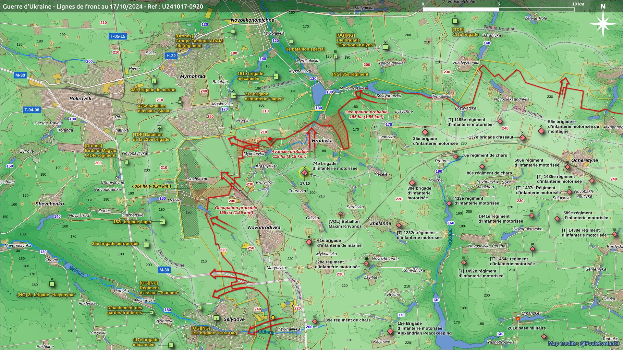Image resolution: width=623 pixels, height=350 pixels.
Task: Select the 17/10 date label under unit
Action: click(x=305, y=183)
